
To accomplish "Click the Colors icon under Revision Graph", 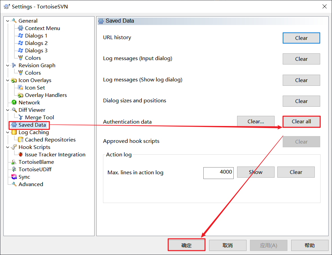I will (21, 73).
